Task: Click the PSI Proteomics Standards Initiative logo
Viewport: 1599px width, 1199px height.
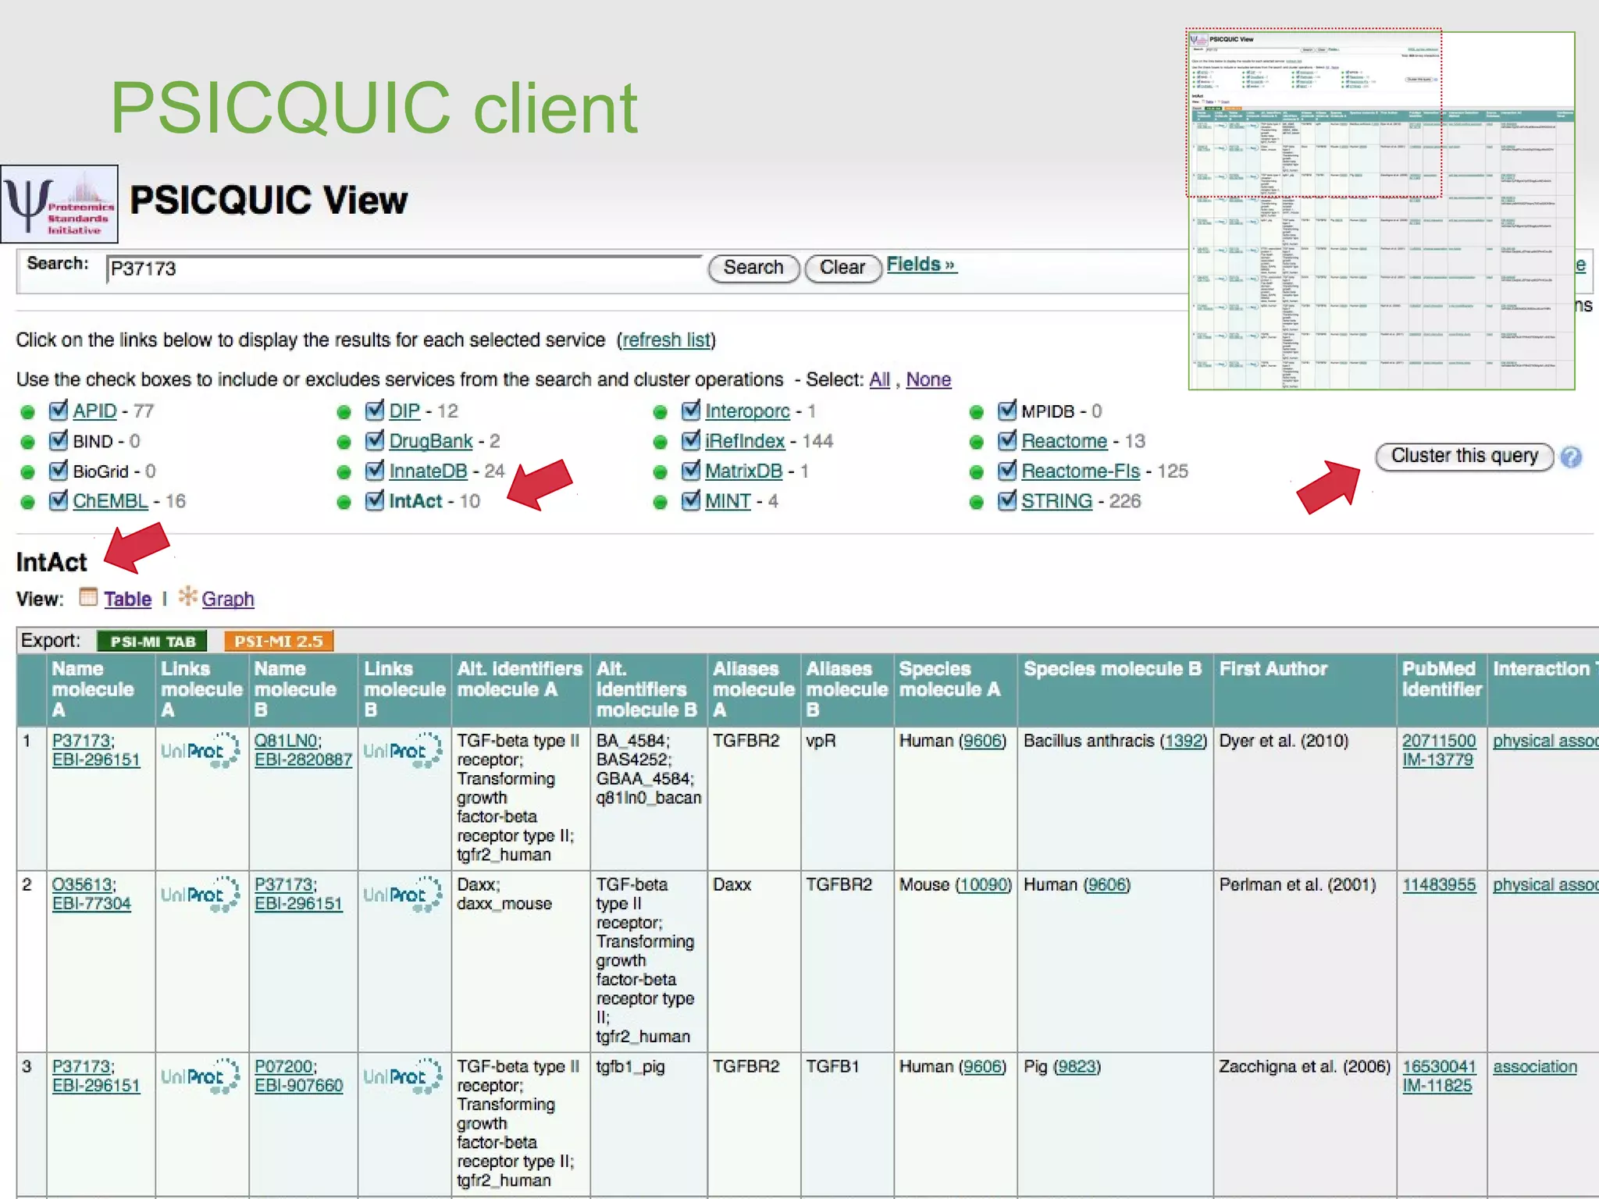Action: point(59,204)
